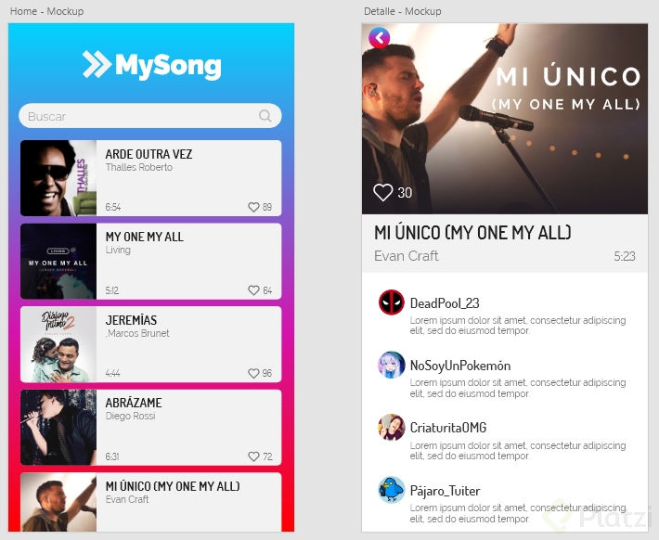Toggle heart on My One My All card
Viewport: 659px width, 540px height.
click(253, 290)
